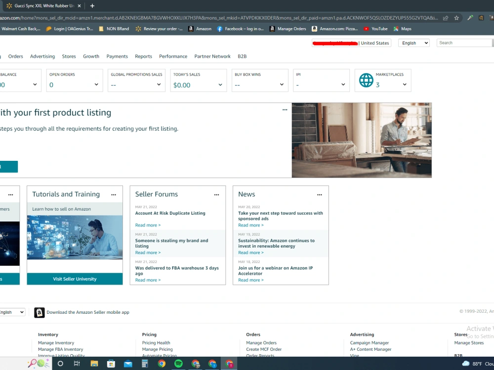Open the YouTube bookmark
The image size is (494, 370).
(x=375, y=29)
